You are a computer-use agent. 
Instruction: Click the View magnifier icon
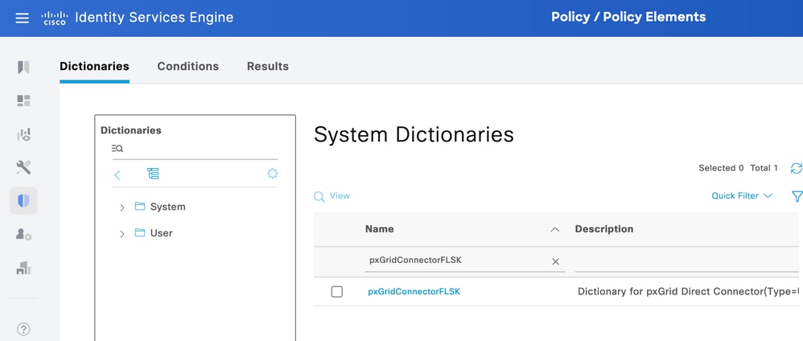pyautogui.click(x=319, y=197)
